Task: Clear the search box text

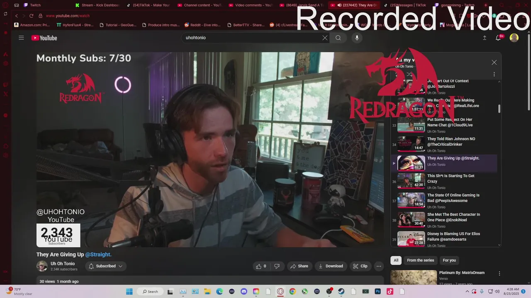Action: 325,38
